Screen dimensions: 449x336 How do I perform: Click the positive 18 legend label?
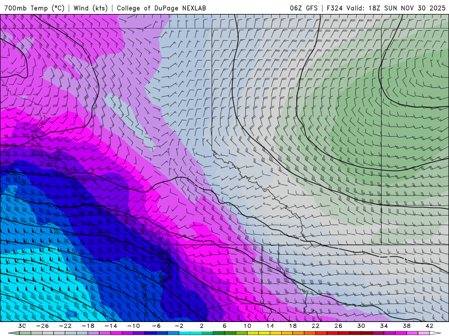pyautogui.click(x=292, y=326)
